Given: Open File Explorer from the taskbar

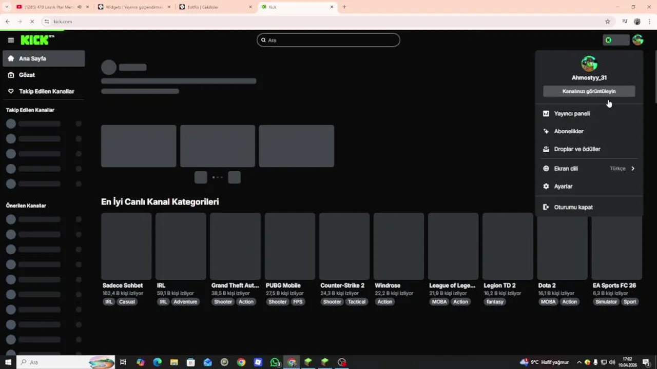Looking at the screenshot, I should click(174, 362).
